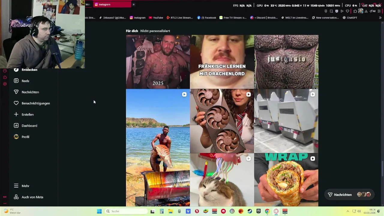
Task: Open the graphics card fans reel
Action: (x=222, y=121)
